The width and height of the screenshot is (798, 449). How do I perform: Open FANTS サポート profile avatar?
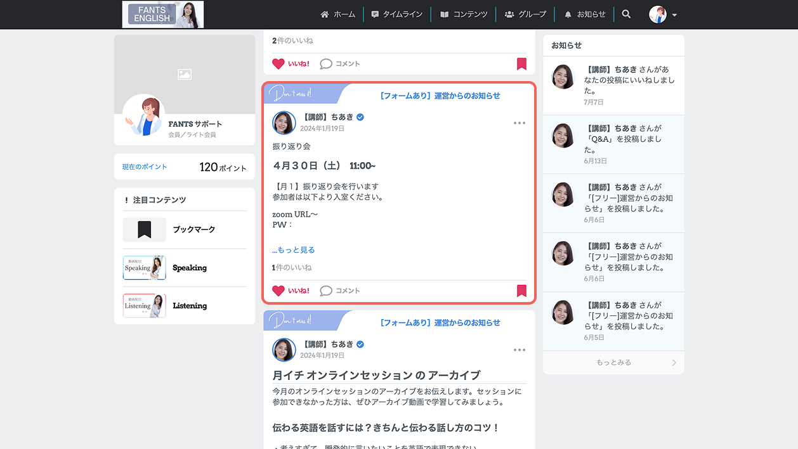pos(144,115)
